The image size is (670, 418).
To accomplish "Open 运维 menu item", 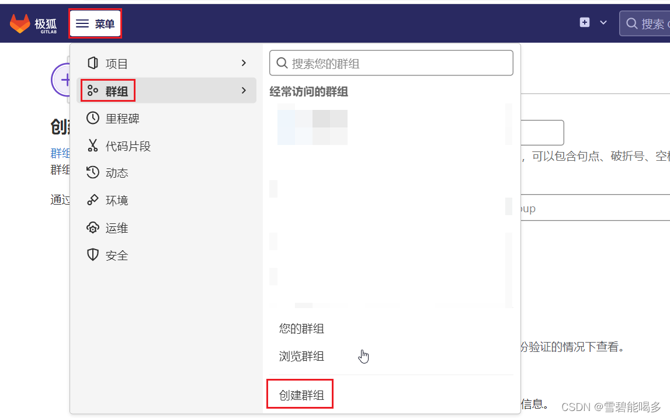I will [x=166, y=228].
